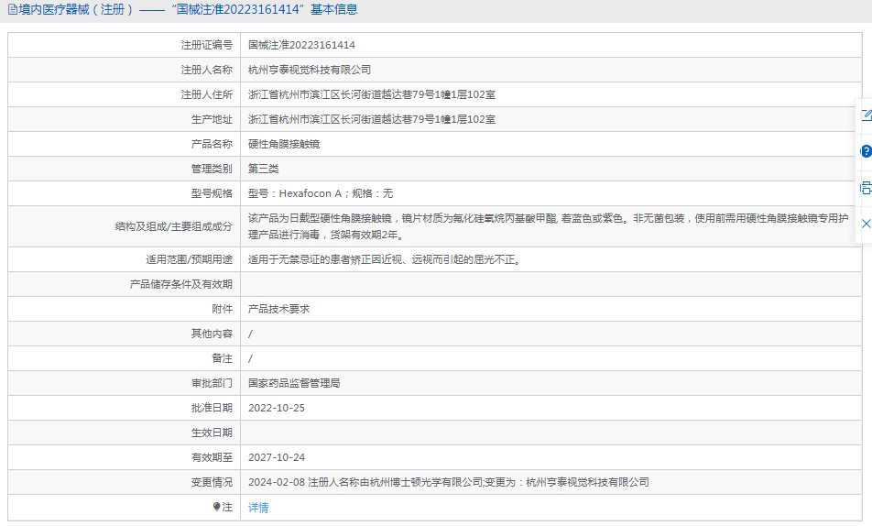Screen dimensions: 872x526
Task: Click product name 硬性角膜接触镜
Action: (x=284, y=144)
